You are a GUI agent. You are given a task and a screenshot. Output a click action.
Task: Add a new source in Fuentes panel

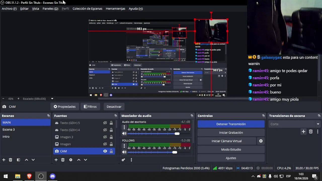click(56, 160)
